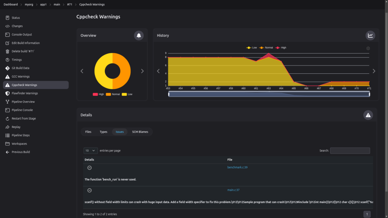The width and height of the screenshot is (388, 218).
Task: Click the History chart zoom range slider
Action: (x=269, y=94)
